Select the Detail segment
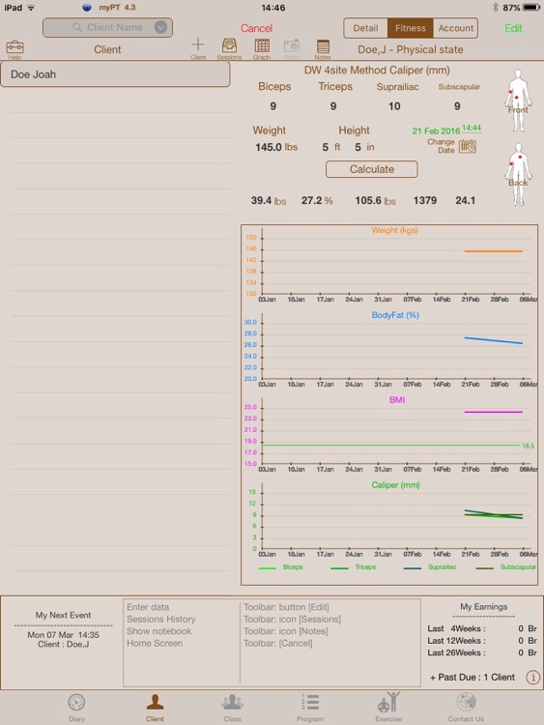Image resolution: width=544 pixels, height=725 pixels. [x=365, y=28]
